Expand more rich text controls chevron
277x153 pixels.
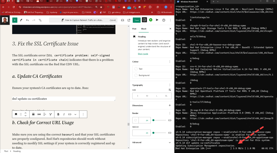(75, 114)
